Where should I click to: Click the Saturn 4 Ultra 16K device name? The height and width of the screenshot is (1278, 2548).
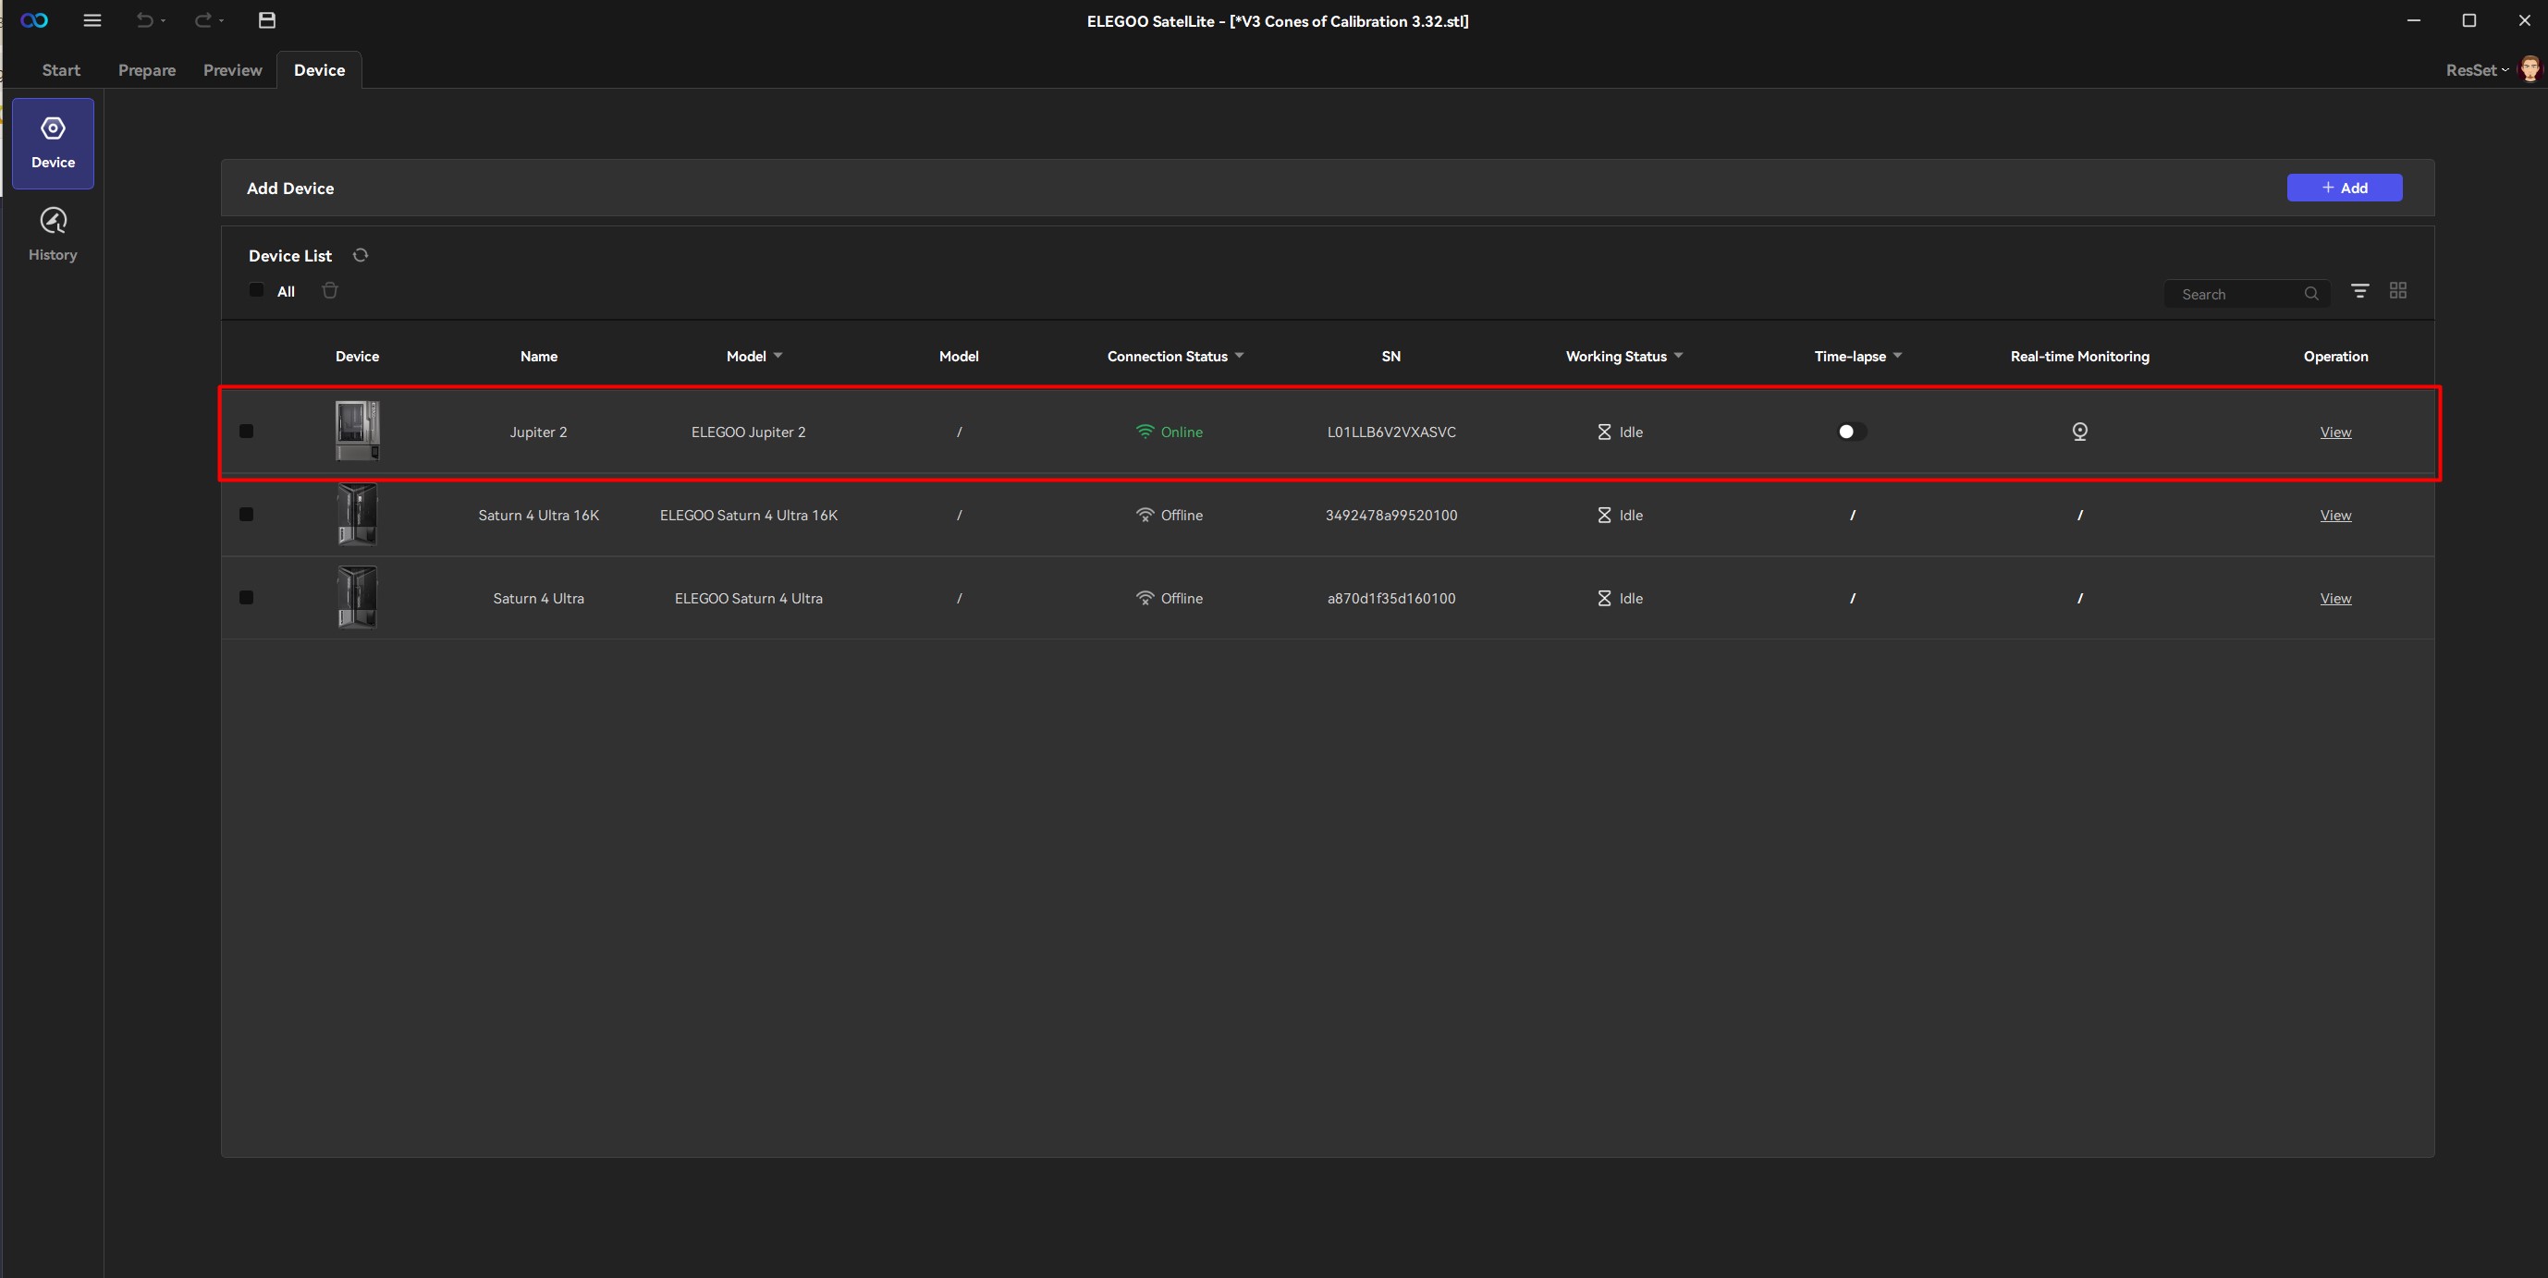click(538, 515)
